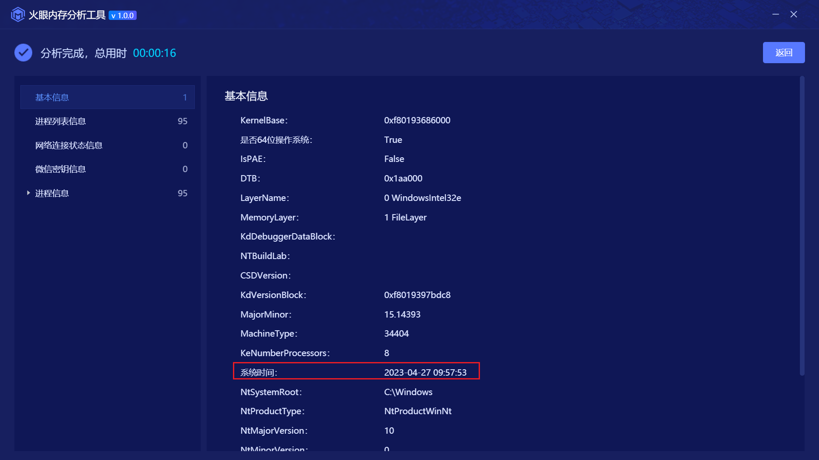819x460 pixels.
Task: Click the vertical scrollbar on the right
Action: point(802,225)
